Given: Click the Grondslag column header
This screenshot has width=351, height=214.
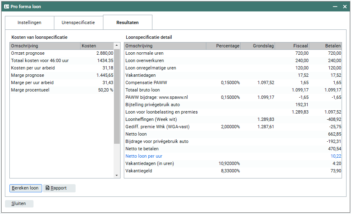Looking at the screenshot, I should tap(258, 46).
